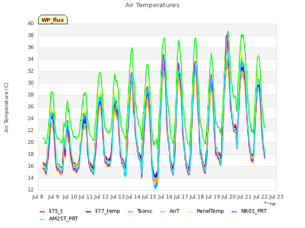
Task: Click the Jul 10 x-axis tick label
Action: [x=70, y=197]
